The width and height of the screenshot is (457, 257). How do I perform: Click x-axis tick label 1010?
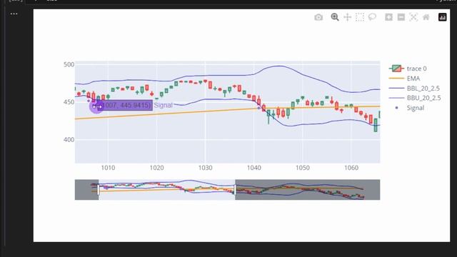pos(108,168)
